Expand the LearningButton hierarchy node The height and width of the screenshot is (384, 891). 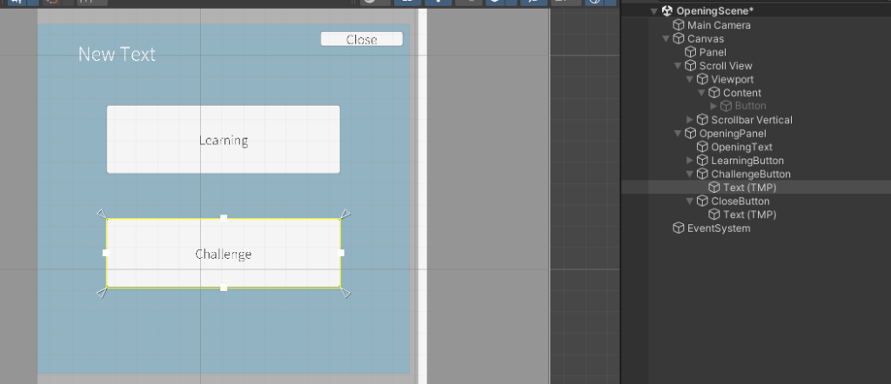[691, 161]
